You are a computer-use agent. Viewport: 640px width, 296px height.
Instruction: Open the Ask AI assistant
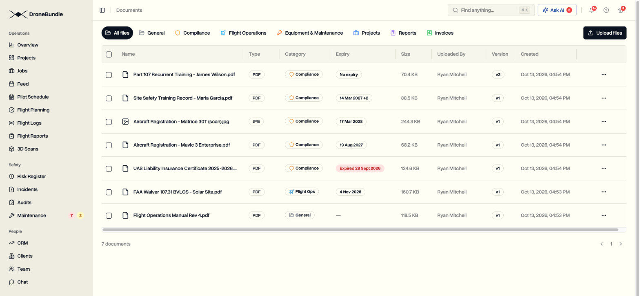coord(557,10)
